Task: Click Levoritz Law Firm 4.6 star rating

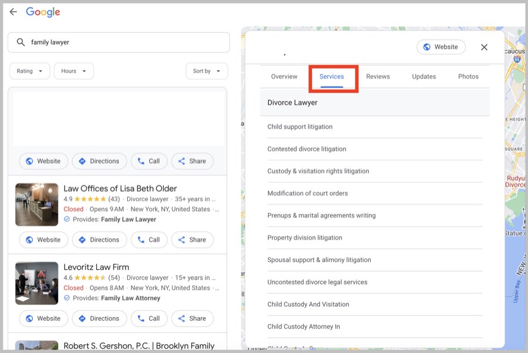Action: (x=92, y=278)
